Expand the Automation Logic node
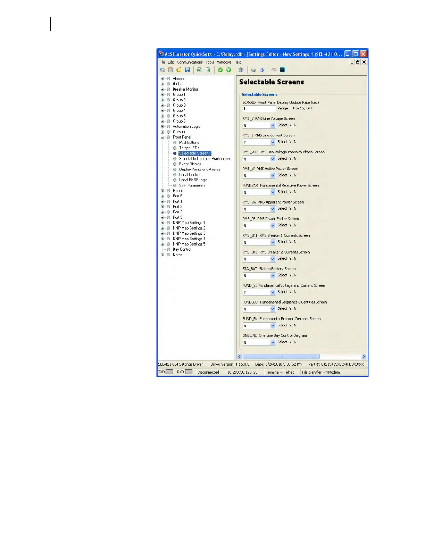This screenshot has width=425, height=550. [162, 126]
